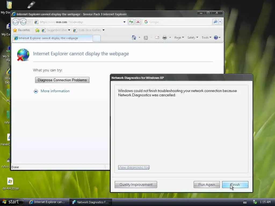Image resolution: width=275 pixels, height=206 pixels.
Task: Click the USB drive desktop icon
Action: (31, 5)
